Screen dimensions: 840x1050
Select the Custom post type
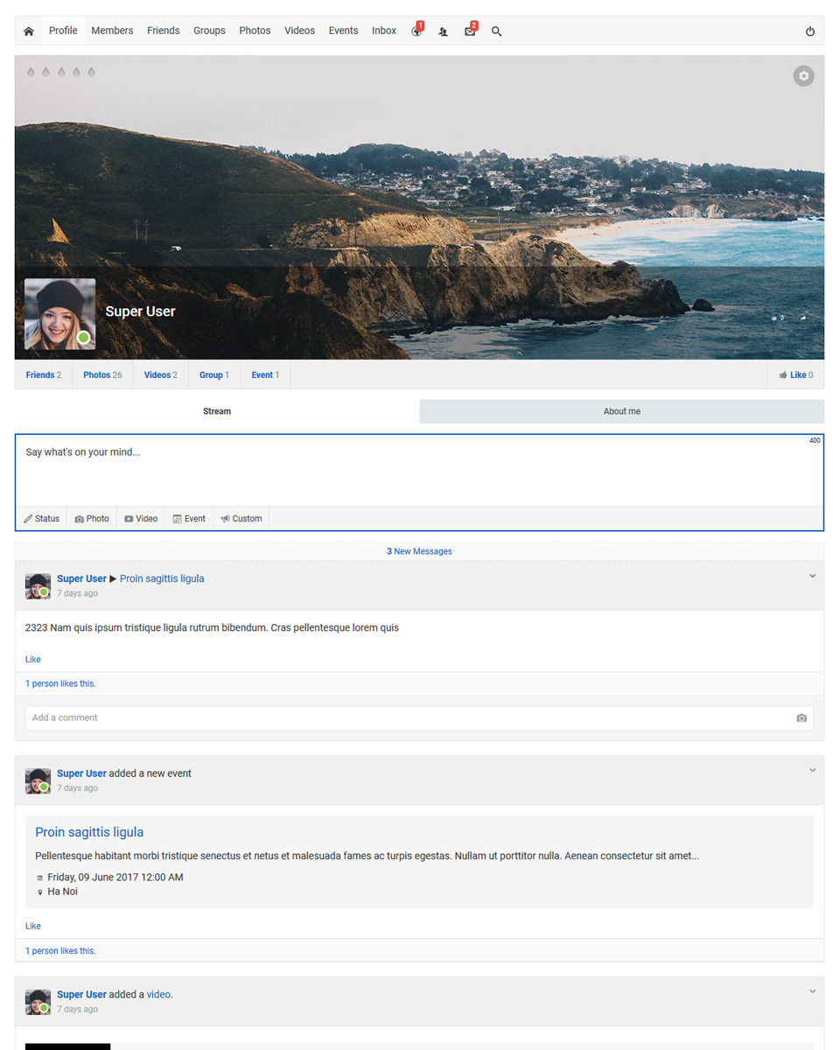(241, 519)
